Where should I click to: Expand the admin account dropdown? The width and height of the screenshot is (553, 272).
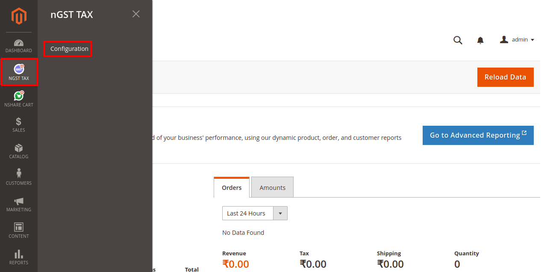tap(517, 40)
